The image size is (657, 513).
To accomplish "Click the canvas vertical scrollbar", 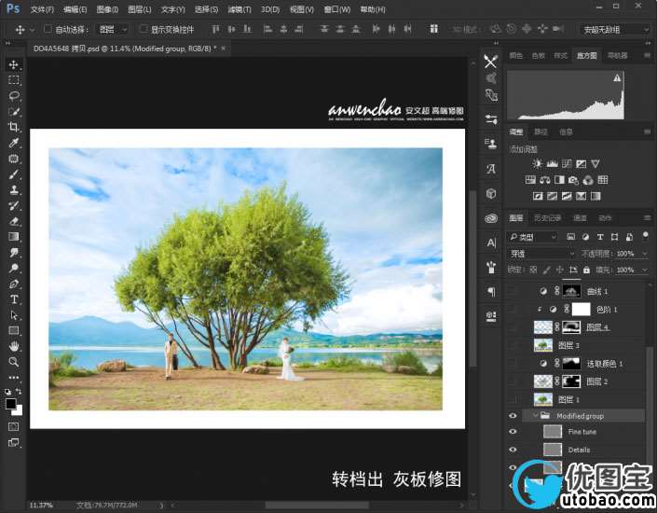I will [473, 277].
